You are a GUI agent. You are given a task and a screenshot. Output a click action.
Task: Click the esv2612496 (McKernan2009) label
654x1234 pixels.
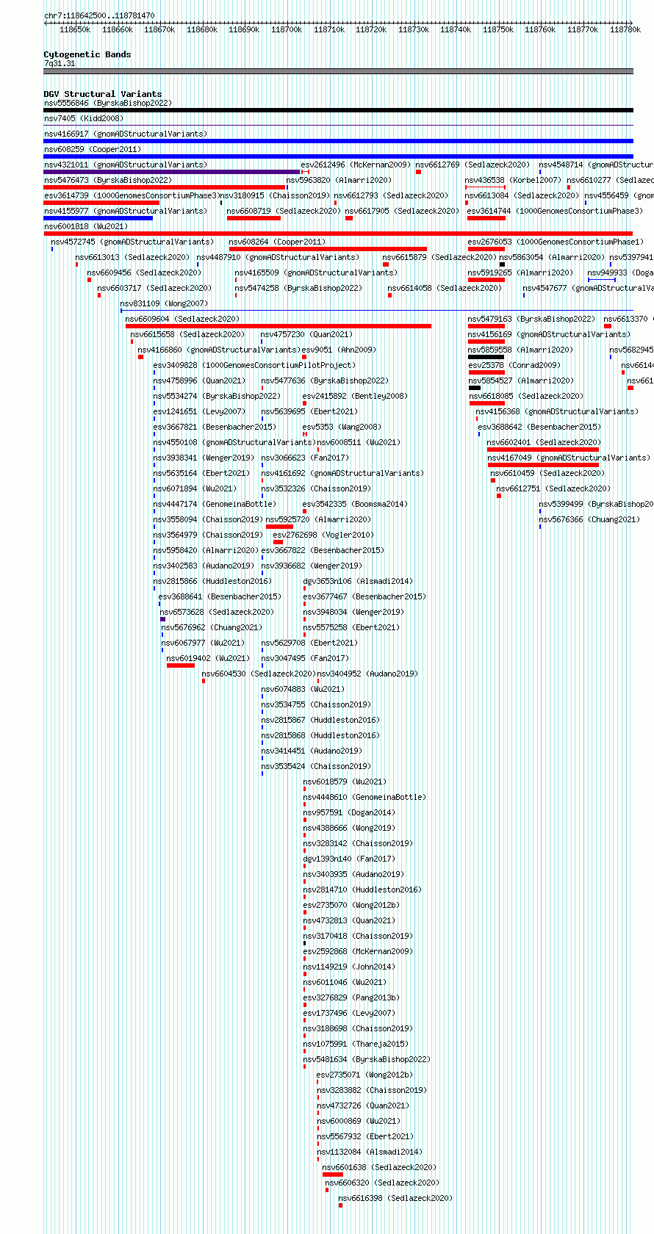356,165
